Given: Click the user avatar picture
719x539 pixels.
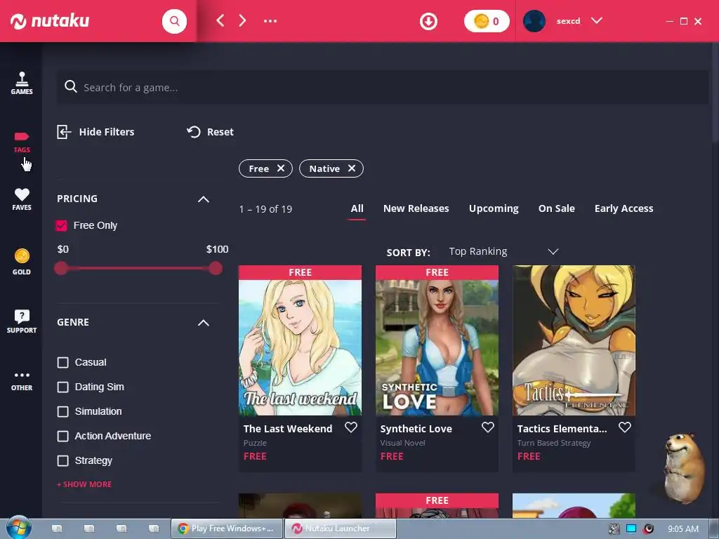Looking at the screenshot, I should pyautogui.click(x=534, y=21).
